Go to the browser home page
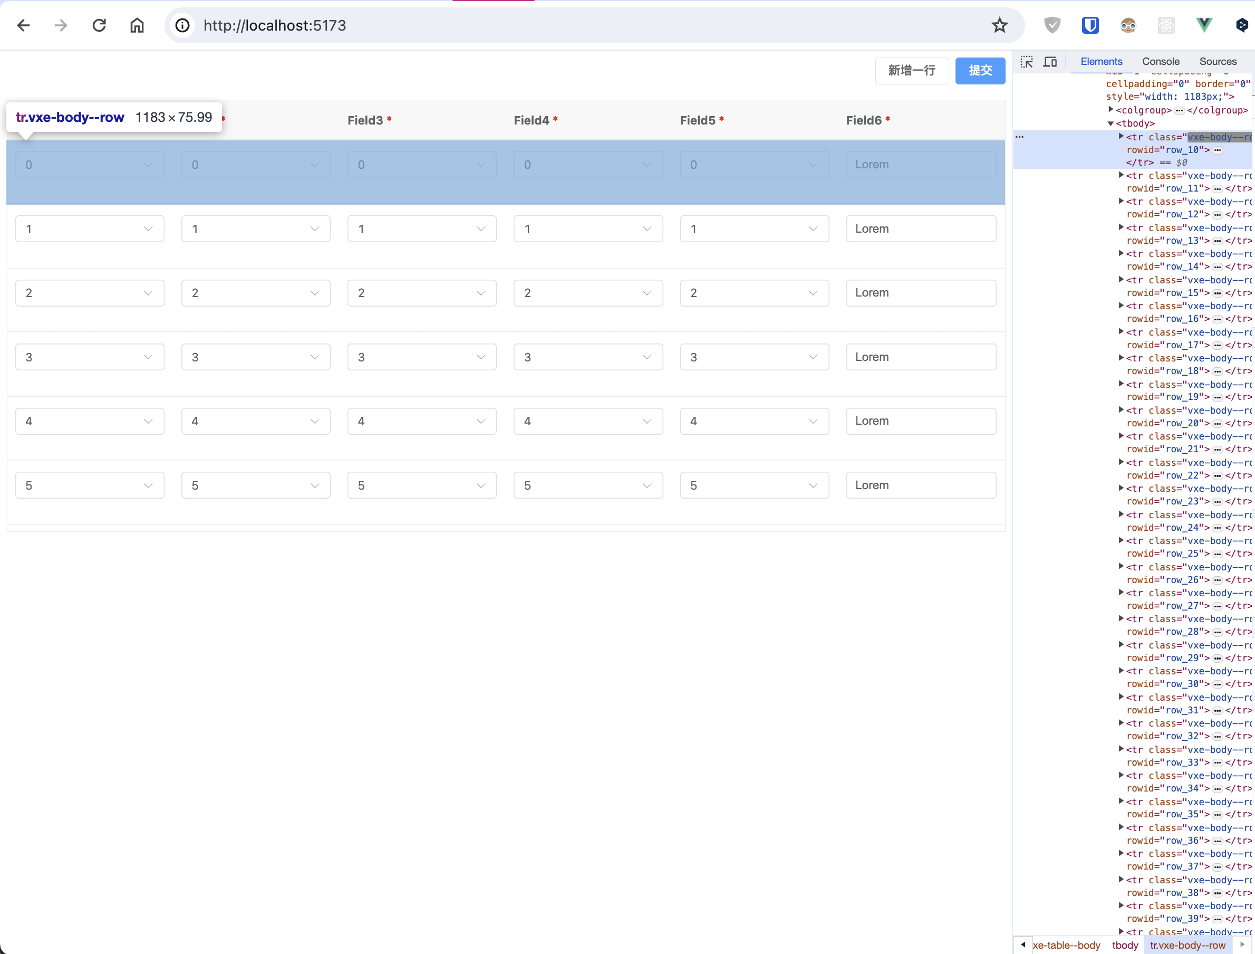 pos(136,25)
